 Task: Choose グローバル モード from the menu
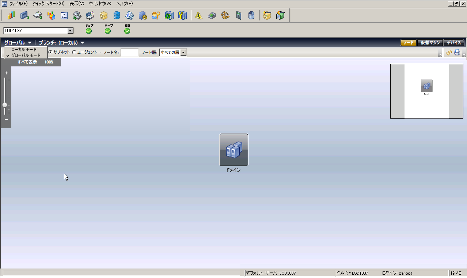[26, 55]
